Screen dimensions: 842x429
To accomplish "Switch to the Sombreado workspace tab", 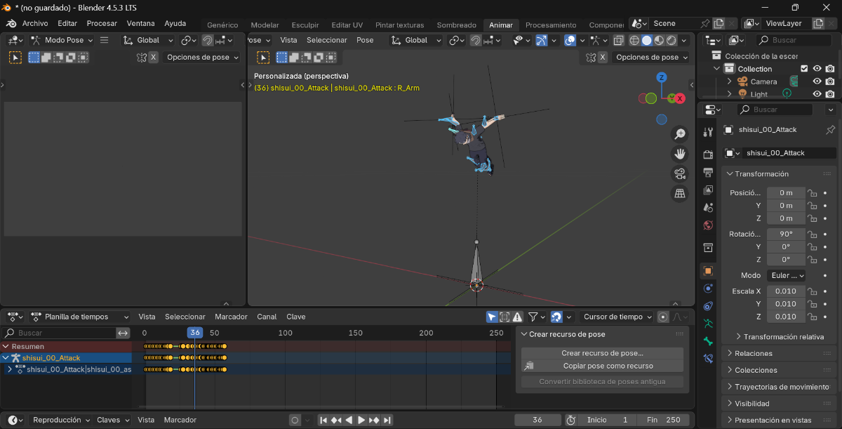I will 456,25.
